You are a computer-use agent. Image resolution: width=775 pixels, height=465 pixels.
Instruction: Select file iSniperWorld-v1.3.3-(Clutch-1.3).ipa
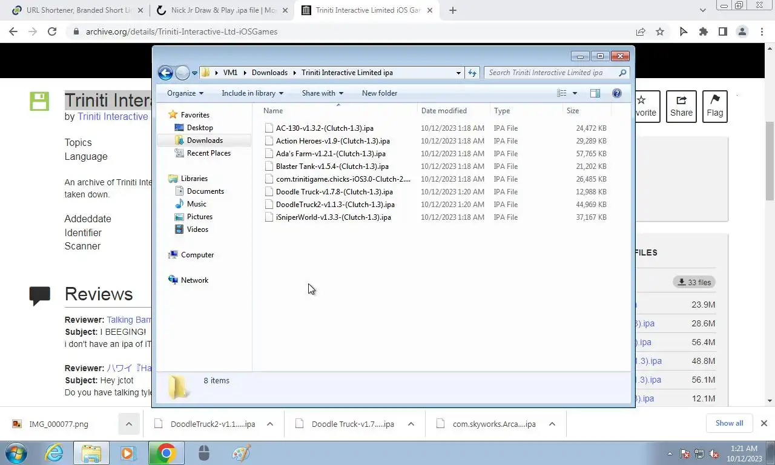point(333,217)
